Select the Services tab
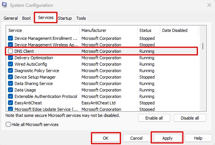The height and width of the screenshot is (145, 215). 46,17
